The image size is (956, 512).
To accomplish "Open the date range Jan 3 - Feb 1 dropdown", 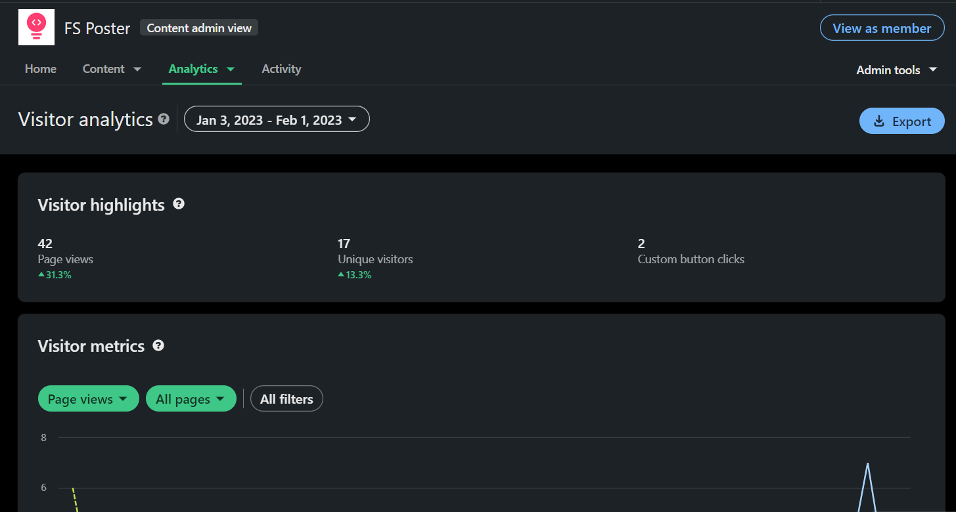I will pos(277,119).
